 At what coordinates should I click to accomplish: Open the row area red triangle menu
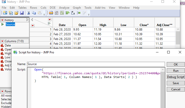coord(33,26)
